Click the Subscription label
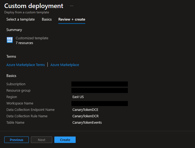Screen dimensions: 195x148 [x=16, y=84]
